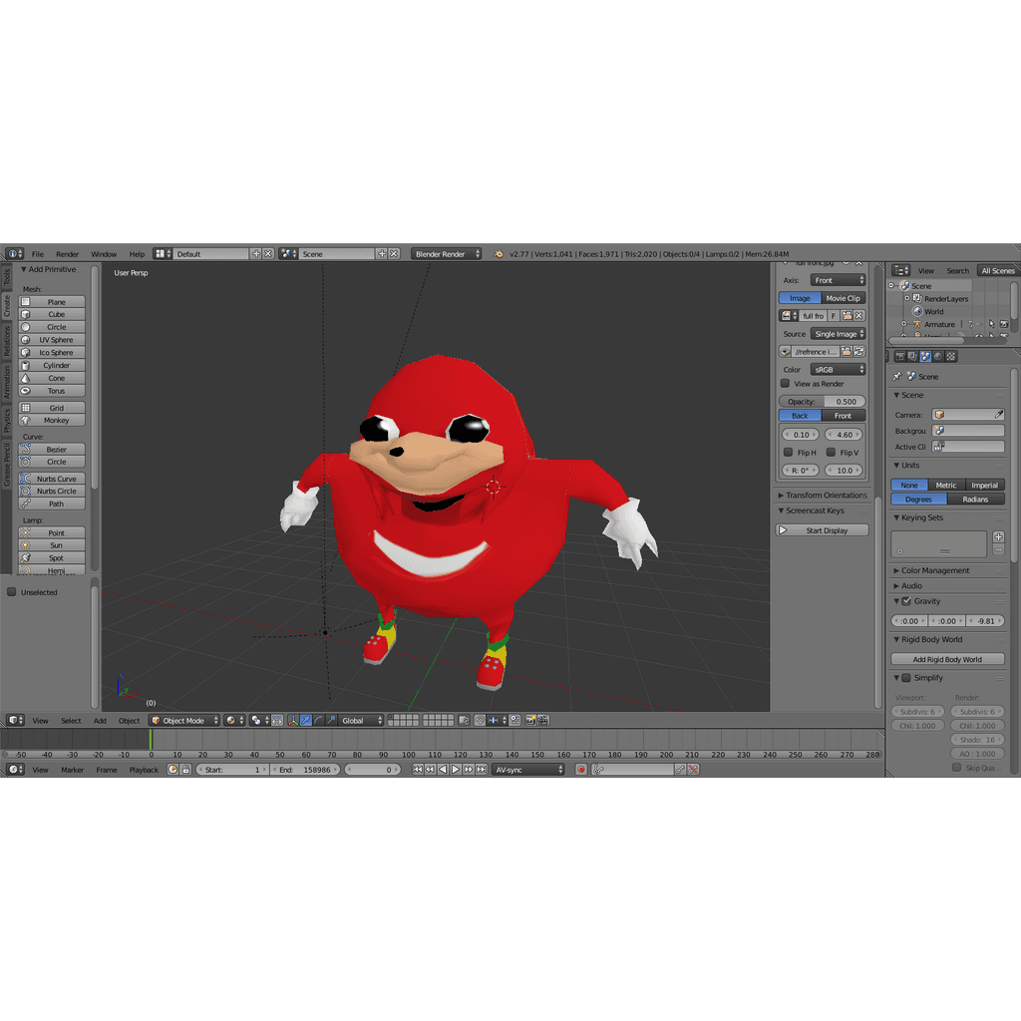Select rotate manipulator arc icon

click(x=318, y=720)
